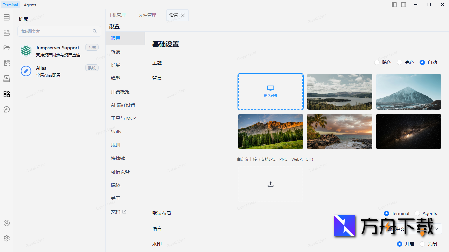Set watermark to 关闭
Screen dimensions: 449x252
(423, 244)
